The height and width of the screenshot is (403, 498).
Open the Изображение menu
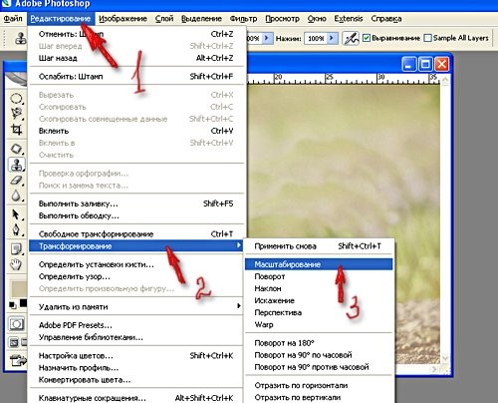[123, 19]
